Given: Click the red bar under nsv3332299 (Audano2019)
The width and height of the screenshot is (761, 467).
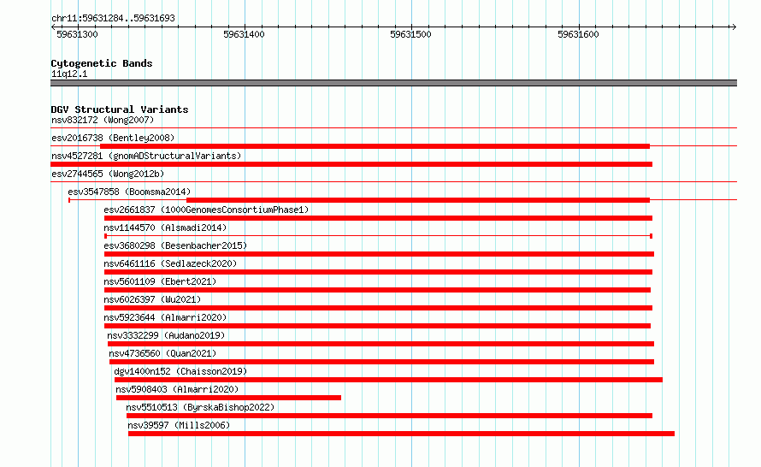Looking at the screenshot, I should click(x=381, y=344).
